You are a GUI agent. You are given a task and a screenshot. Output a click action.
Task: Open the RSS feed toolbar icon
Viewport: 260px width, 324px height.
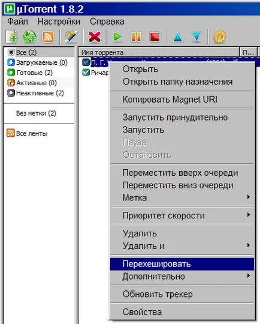pyautogui.click(x=48, y=37)
